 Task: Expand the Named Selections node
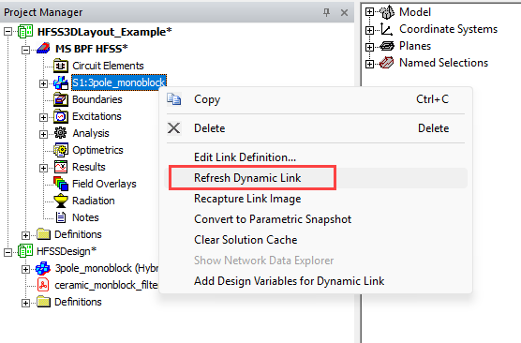coord(369,64)
